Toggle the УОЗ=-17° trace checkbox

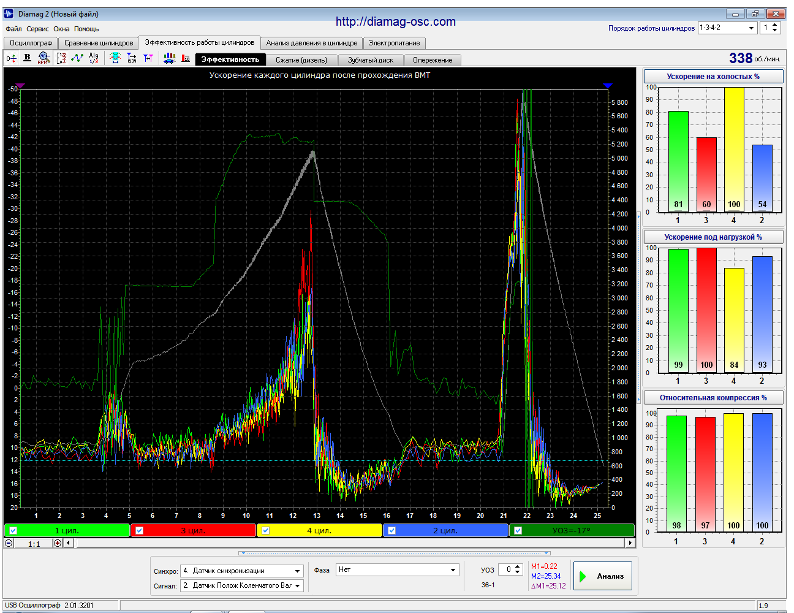pyautogui.click(x=518, y=531)
